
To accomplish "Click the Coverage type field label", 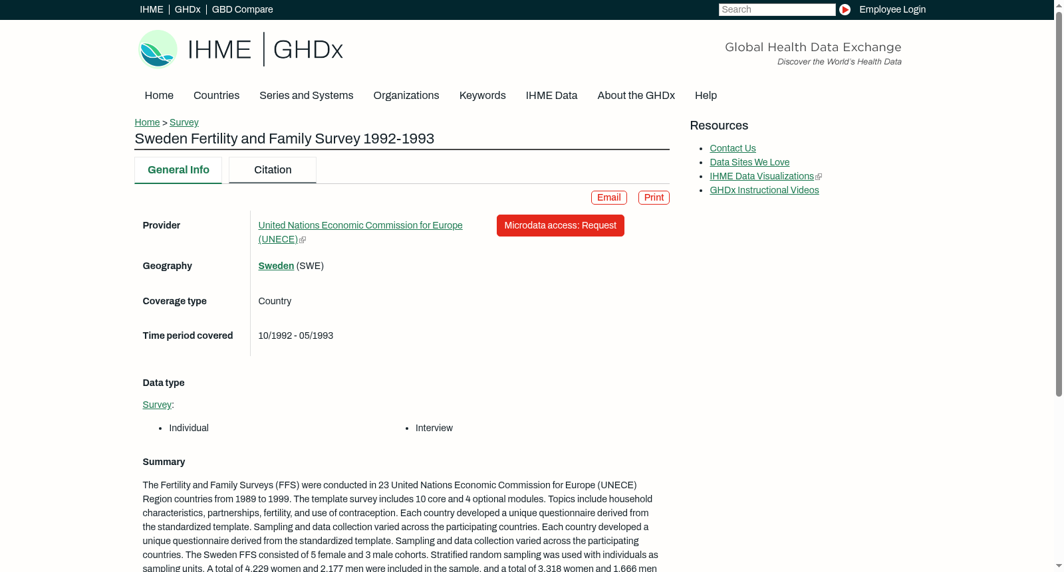I will [174, 301].
